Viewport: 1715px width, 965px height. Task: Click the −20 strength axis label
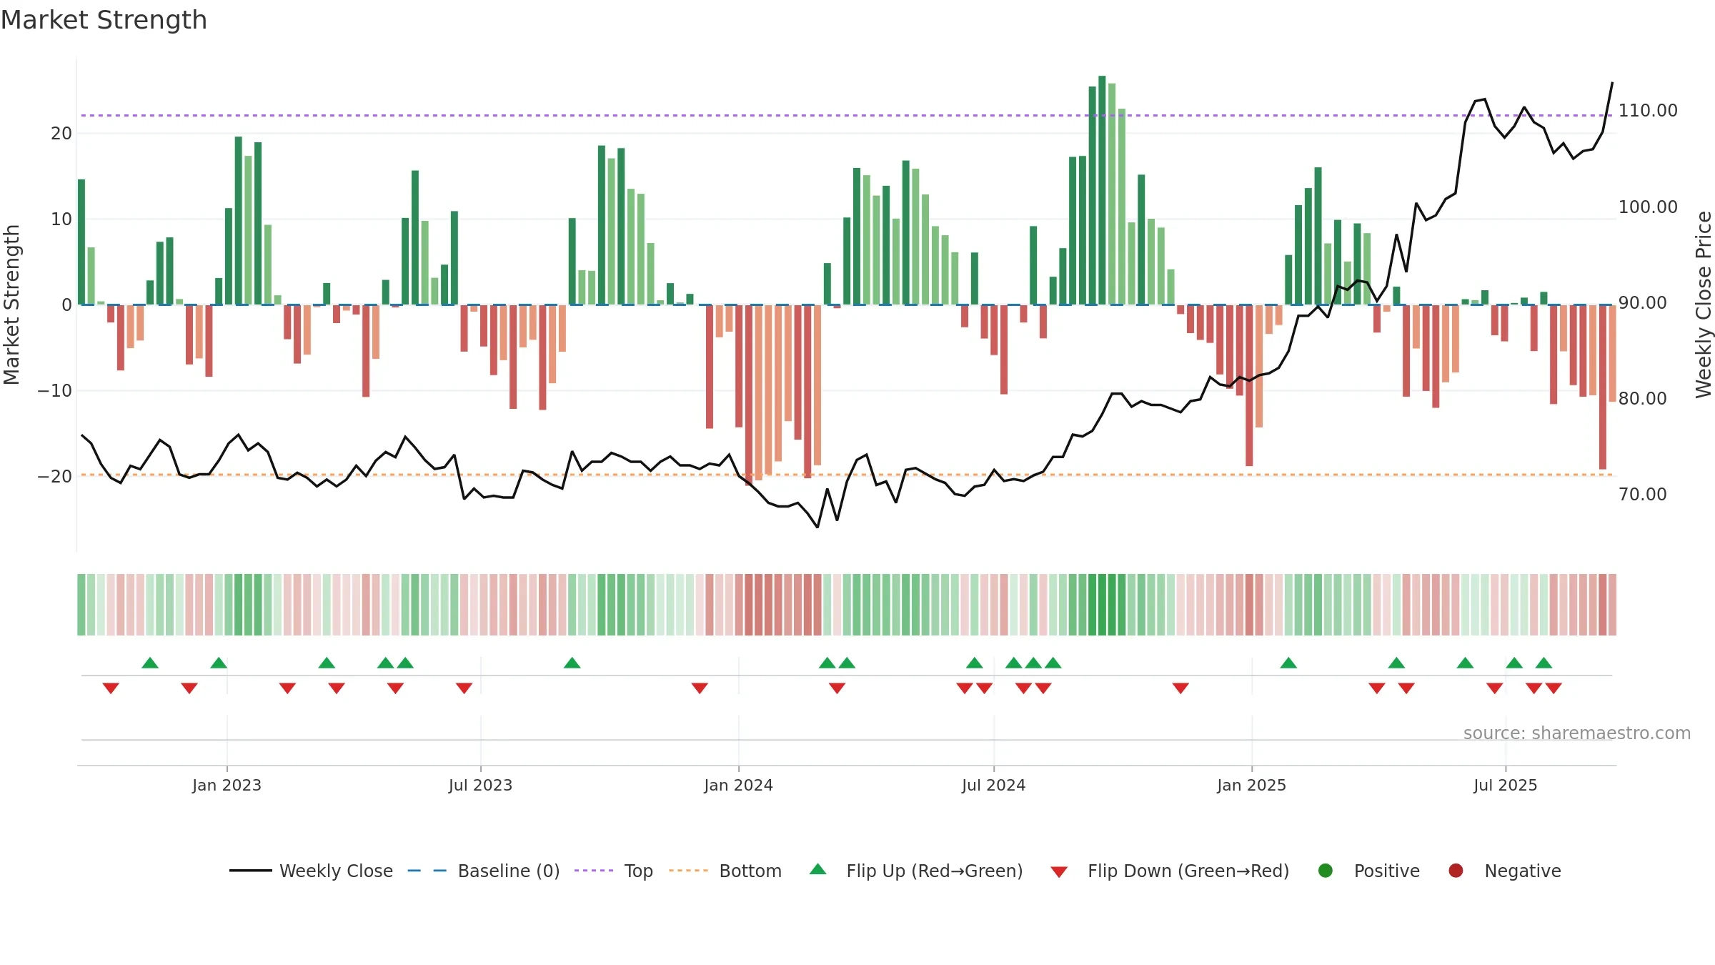(55, 476)
